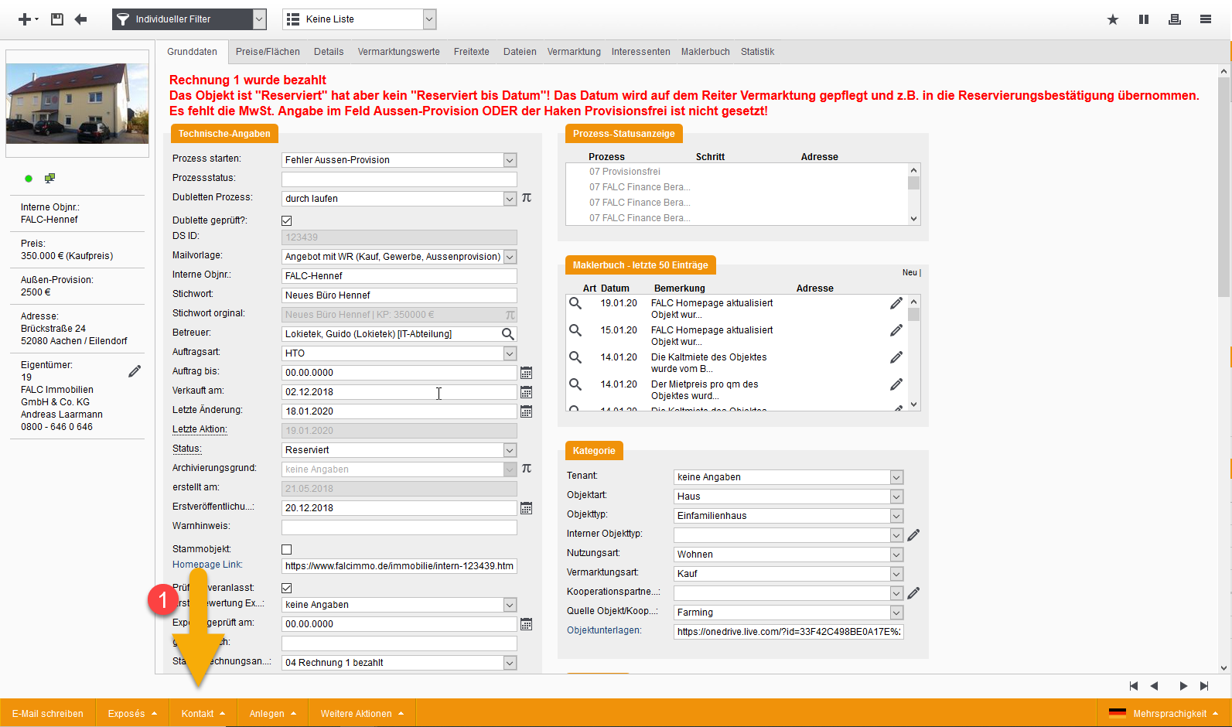Click the save disk icon in toolbar
1232x727 pixels.
pyautogui.click(x=57, y=19)
